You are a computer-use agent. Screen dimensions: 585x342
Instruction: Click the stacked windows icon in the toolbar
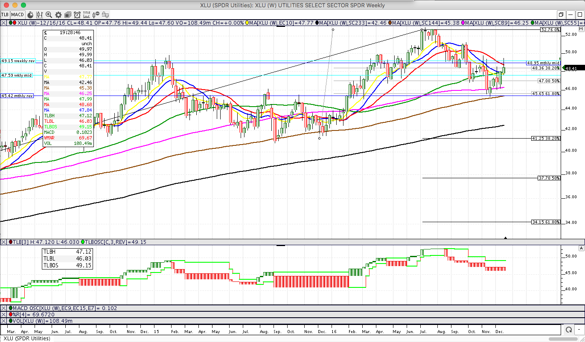[x=67, y=14]
